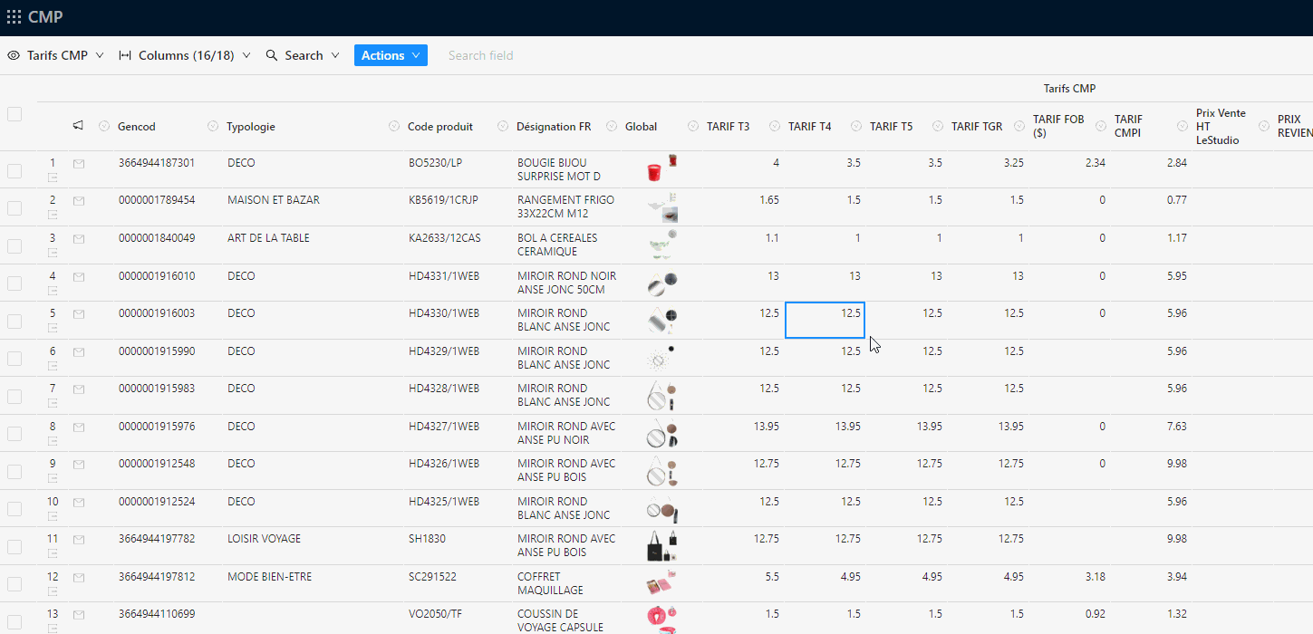Screen dimensions: 1313x634
Task: Click the envelope icon in row 1
Action: pos(79,164)
